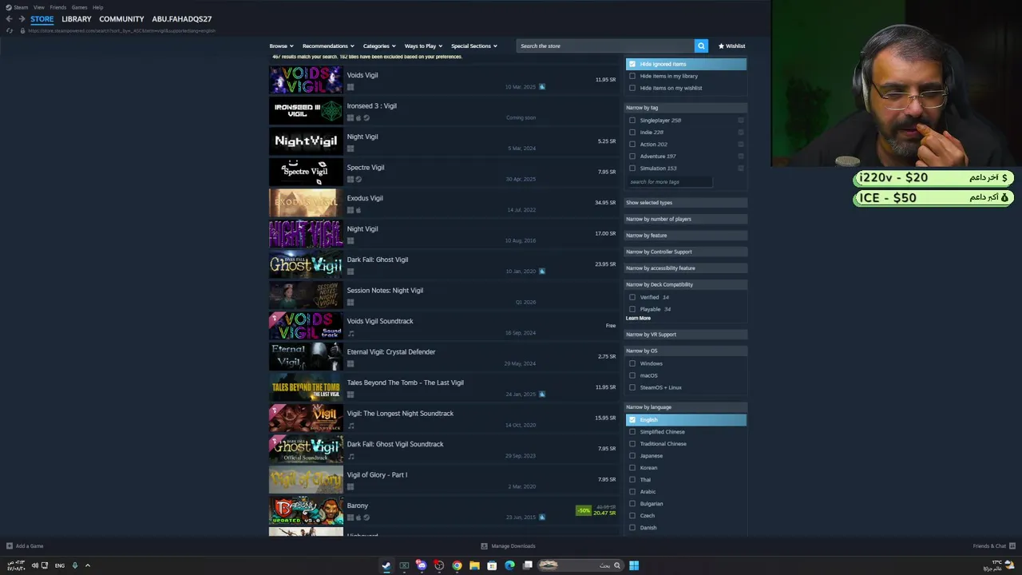
Task: Click music note icon under Voids Vigil Soundtrack
Action: pyautogui.click(x=351, y=333)
